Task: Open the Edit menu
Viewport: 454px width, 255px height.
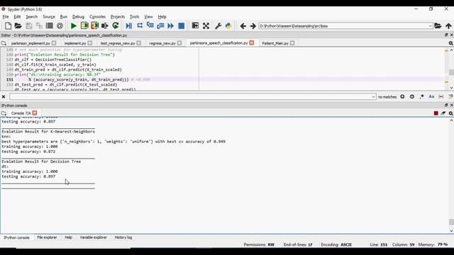Action: tap(17, 17)
